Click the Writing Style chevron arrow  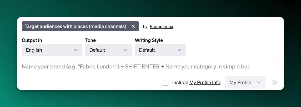pos(179,50)
